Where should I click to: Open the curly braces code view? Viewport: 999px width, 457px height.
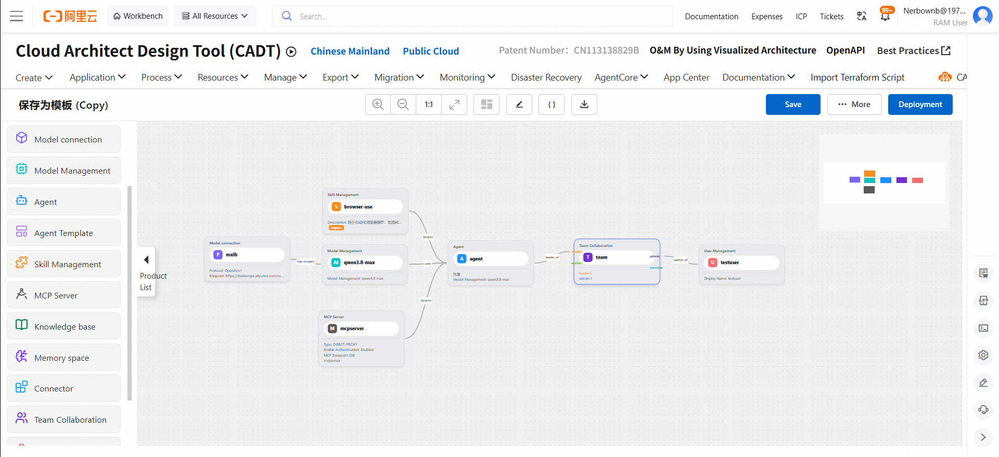(552, 105)
